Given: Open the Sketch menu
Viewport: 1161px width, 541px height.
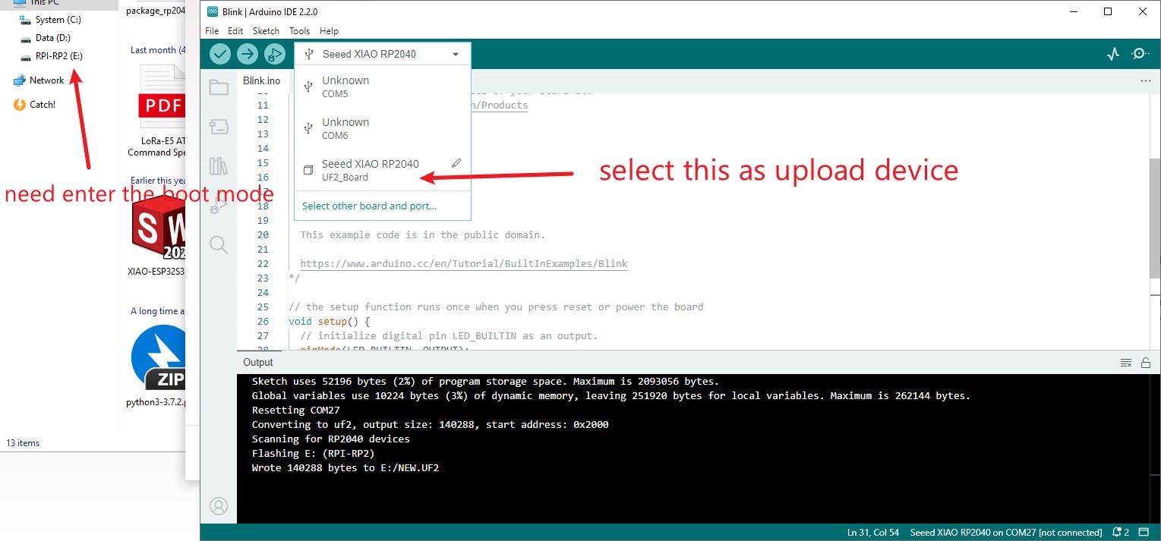Looking at the screenshot, I should (x=266, y=31).
